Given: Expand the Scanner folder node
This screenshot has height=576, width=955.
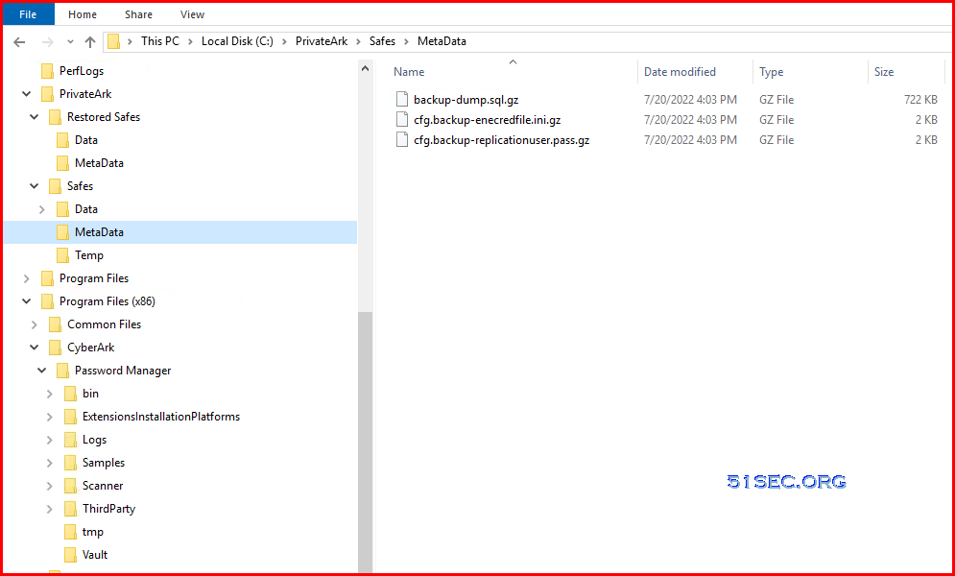Looking at the screenshot, I should click(x=50, y=486).
